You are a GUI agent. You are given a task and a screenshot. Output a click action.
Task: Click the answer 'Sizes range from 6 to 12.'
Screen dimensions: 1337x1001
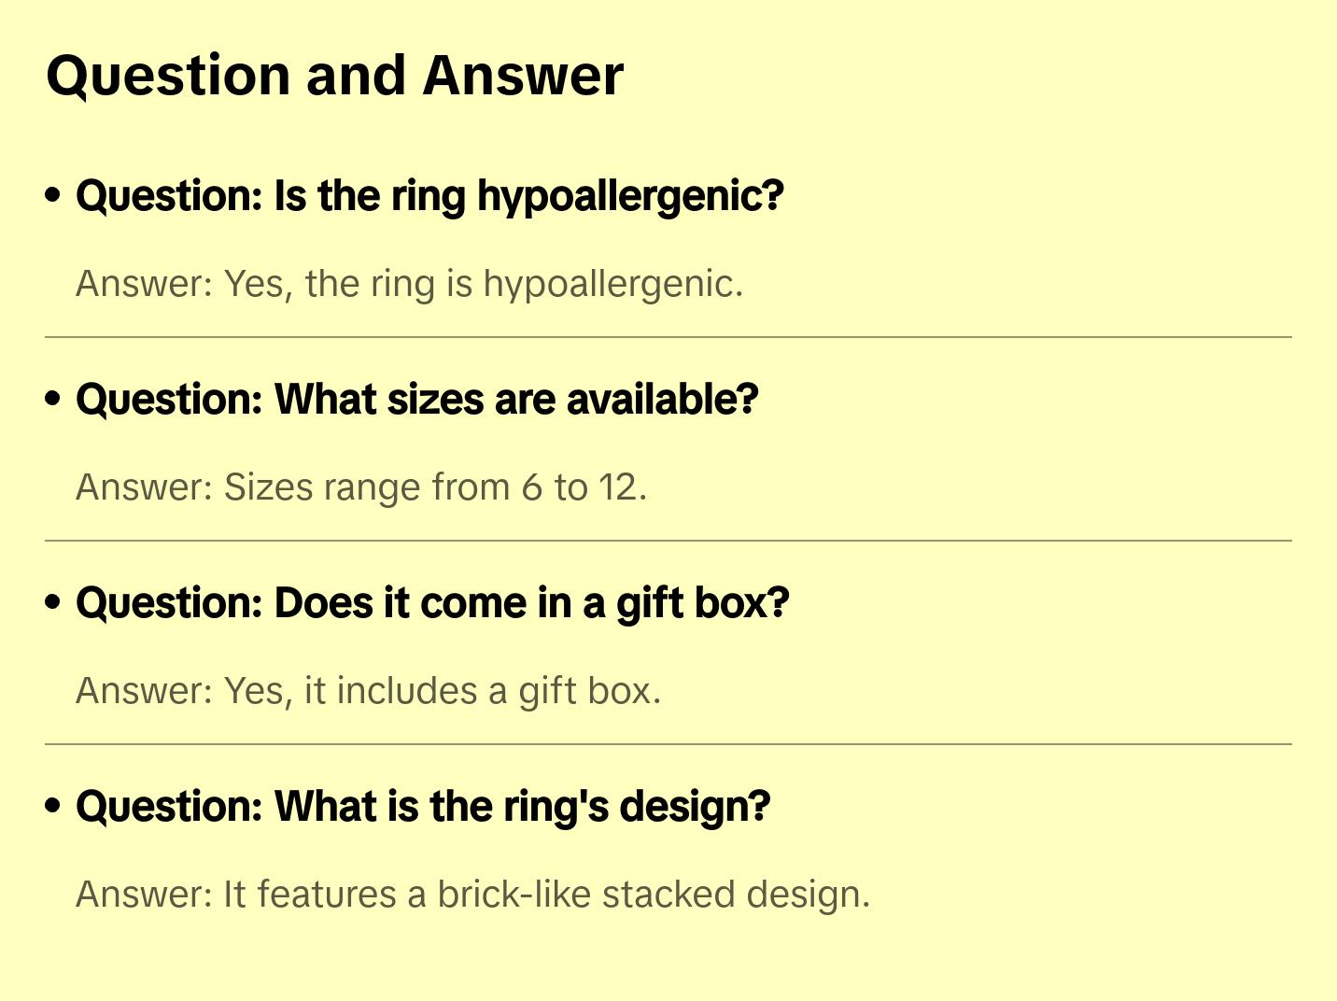click(361, 487)
